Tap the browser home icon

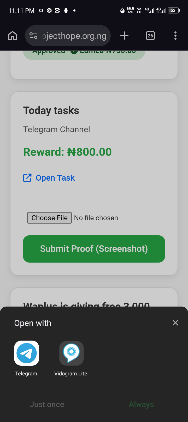(13, 36)
